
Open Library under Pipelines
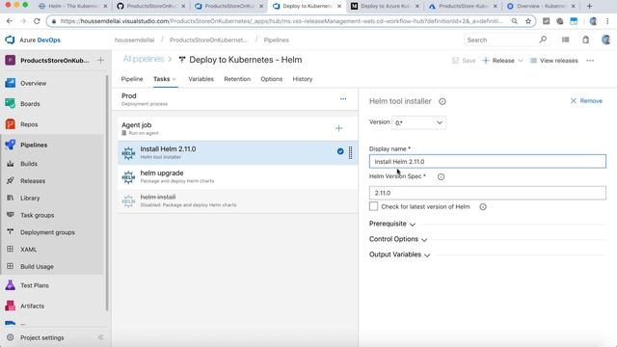(x=30, y=198)
